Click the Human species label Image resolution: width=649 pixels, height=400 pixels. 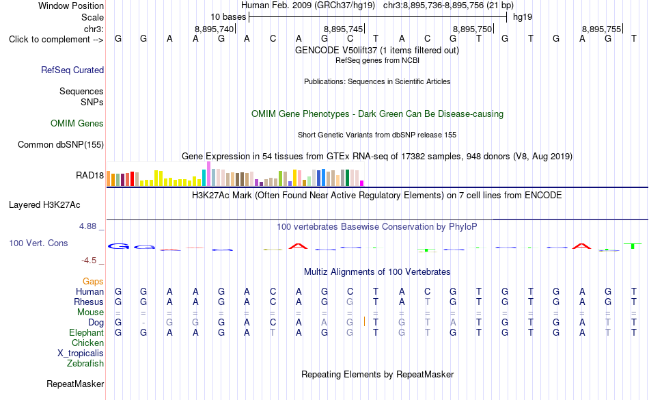tap(89, 291)
